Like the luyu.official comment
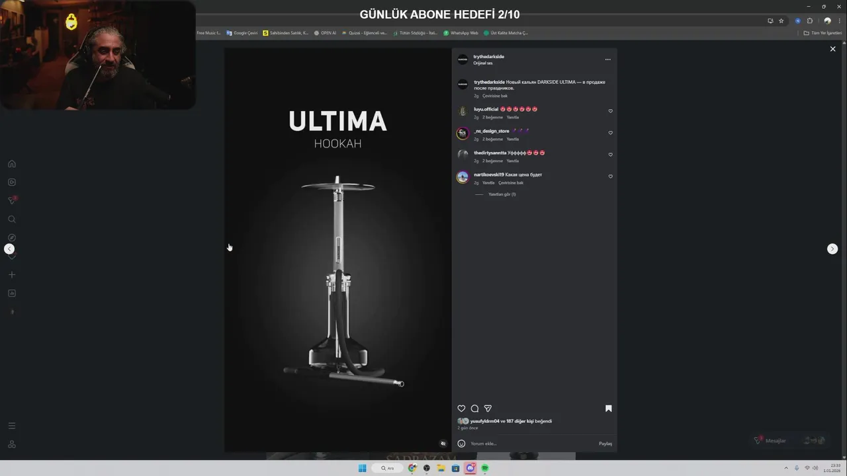Viewport: 847px width, 476px height. click(x=610, y=111)
